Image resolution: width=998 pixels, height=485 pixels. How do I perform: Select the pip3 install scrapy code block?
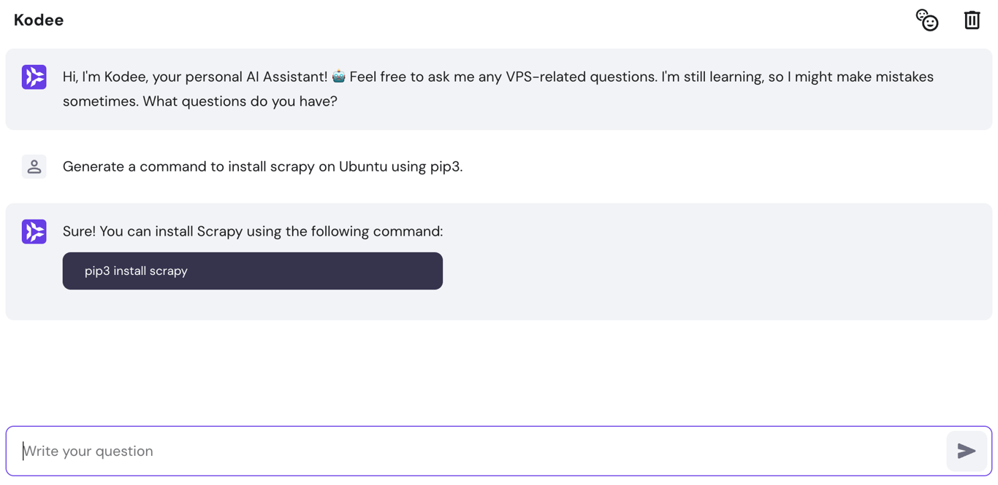[x=252, y=271]
